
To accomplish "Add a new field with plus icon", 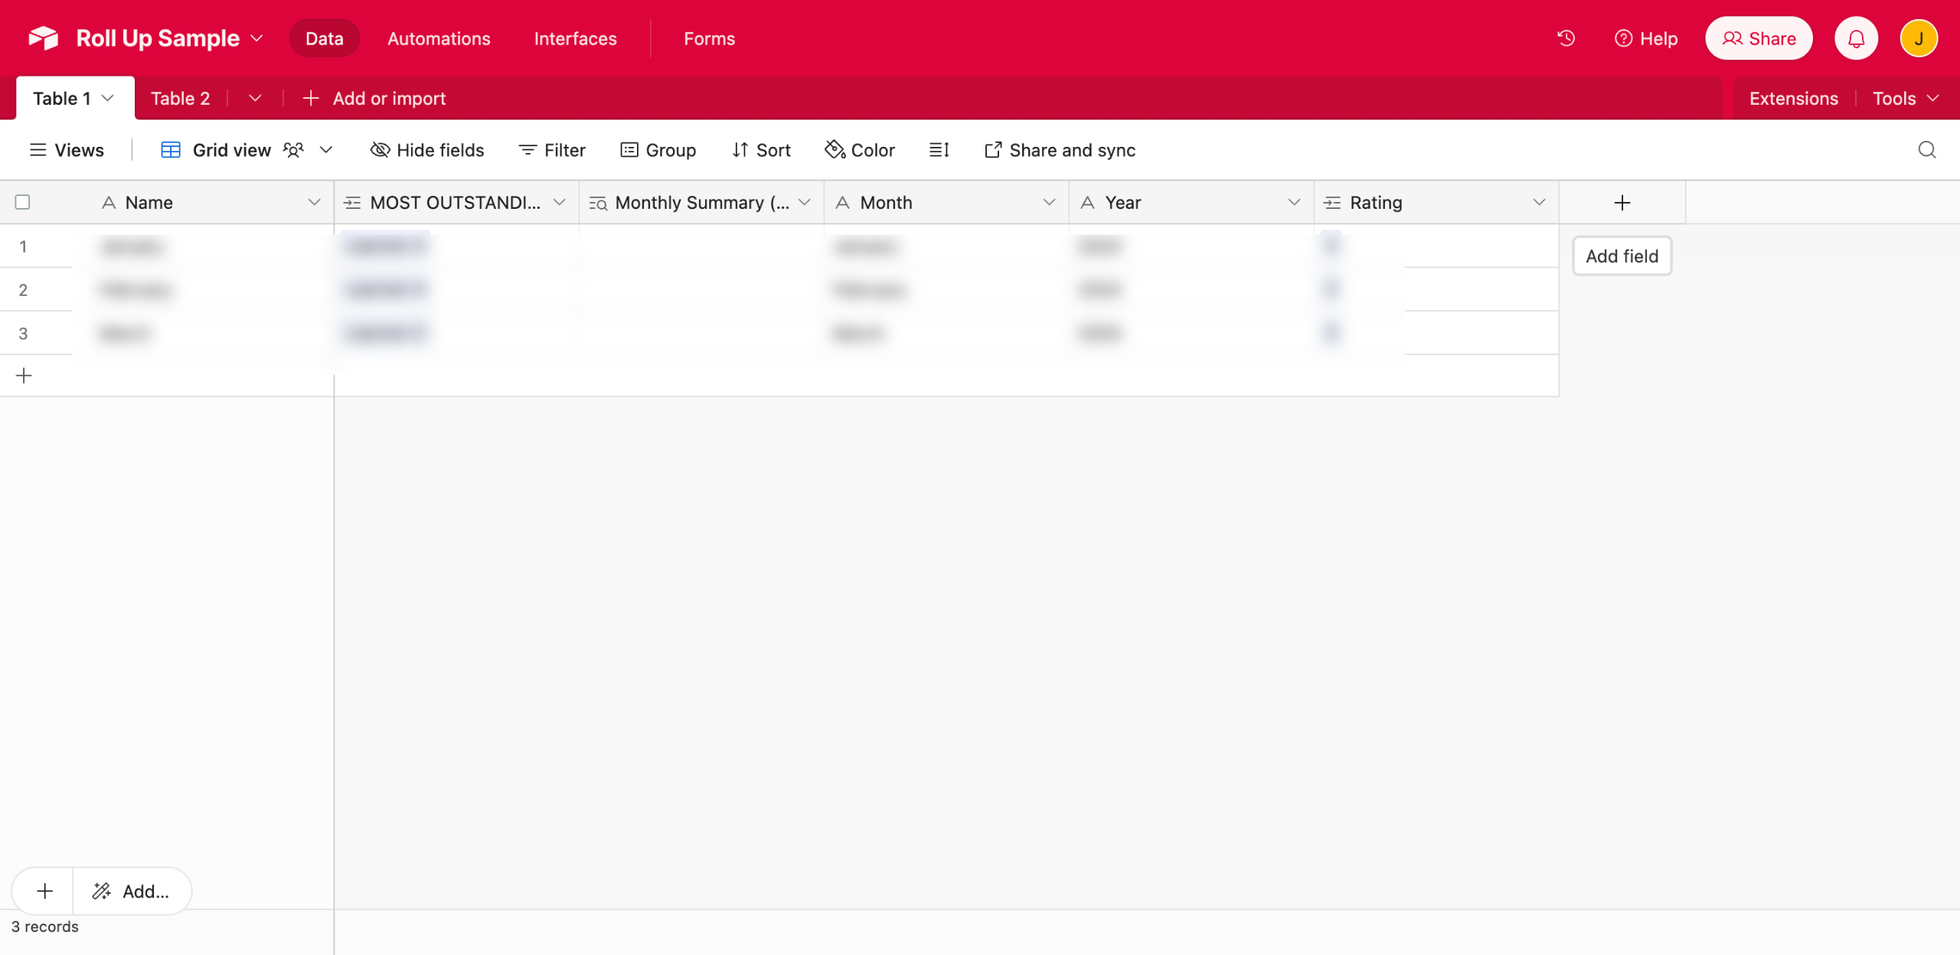I will 1622,203.
